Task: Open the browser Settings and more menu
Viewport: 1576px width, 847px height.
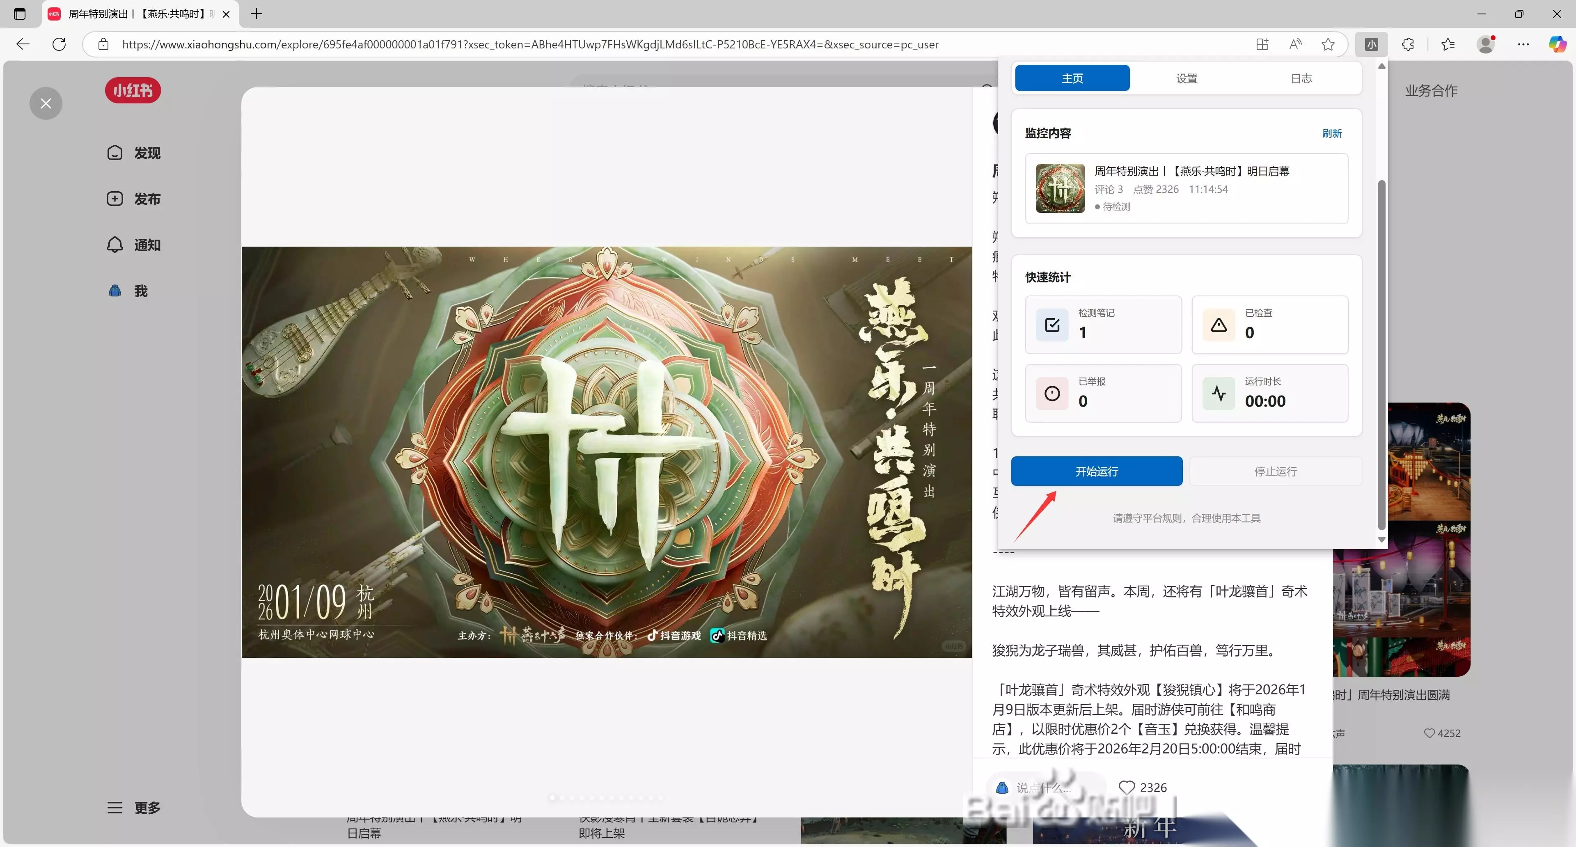Action: [1523, 44]
